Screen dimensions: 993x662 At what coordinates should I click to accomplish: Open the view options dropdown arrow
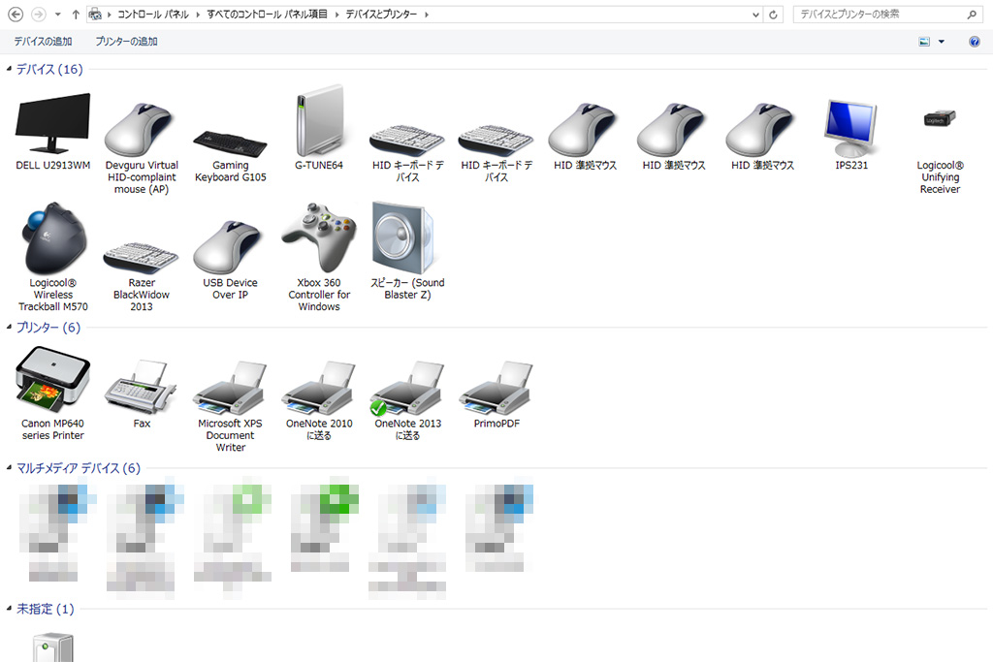(941, 42)
